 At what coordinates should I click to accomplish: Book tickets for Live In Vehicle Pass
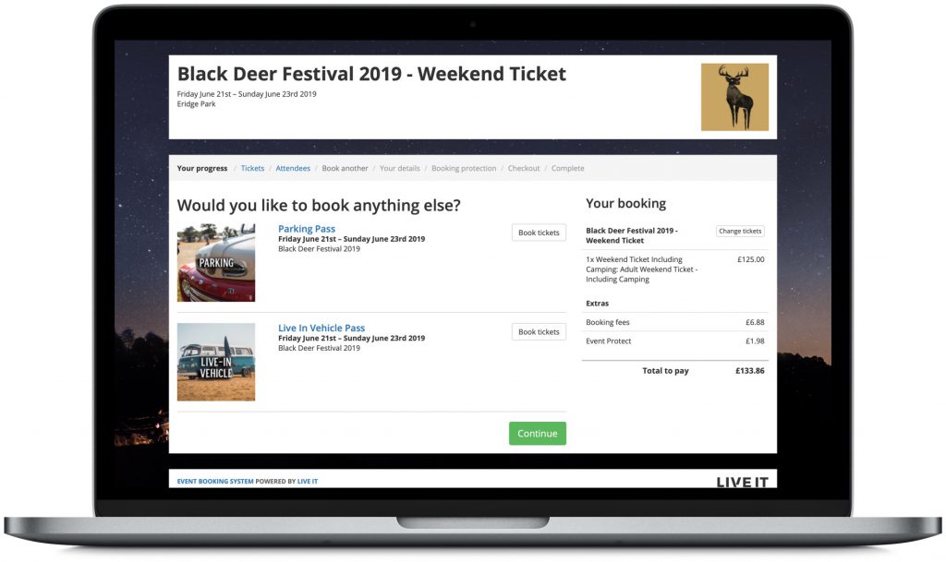coord(539,332)
